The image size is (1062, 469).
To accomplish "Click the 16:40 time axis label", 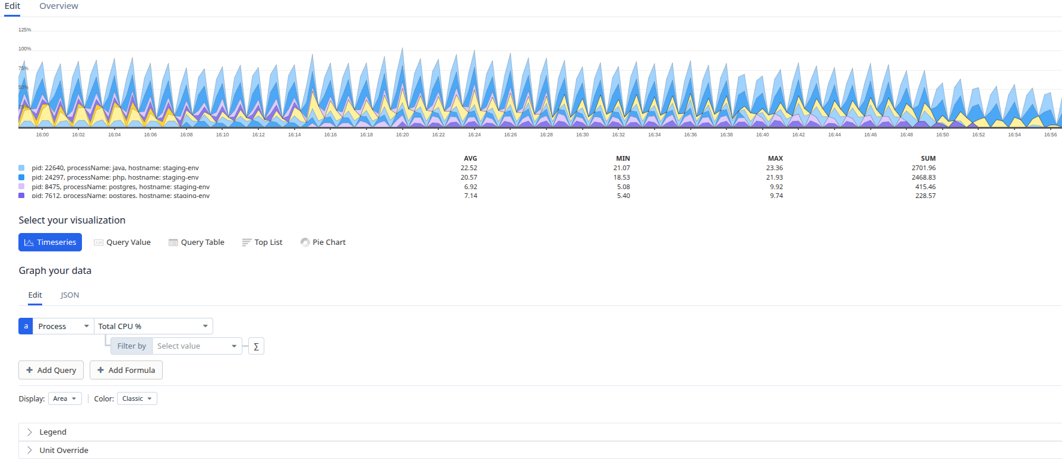I will (x=762, y=135).
